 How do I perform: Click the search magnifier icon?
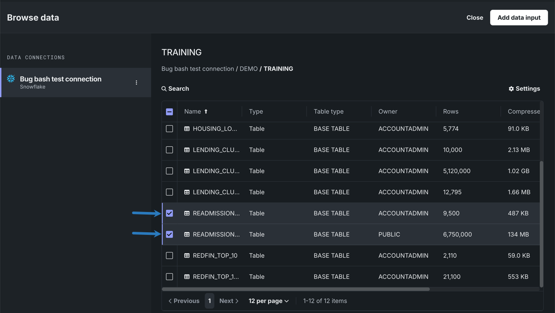coord(164,89)
